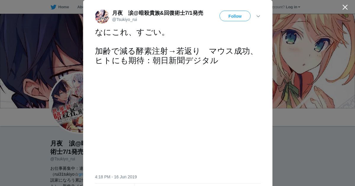Open the blue gmail link in bio

click(x=81, y=174)
